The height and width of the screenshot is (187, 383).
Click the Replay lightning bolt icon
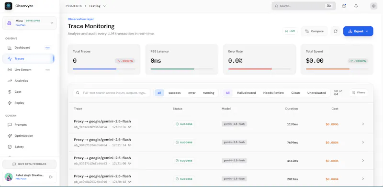10,103
